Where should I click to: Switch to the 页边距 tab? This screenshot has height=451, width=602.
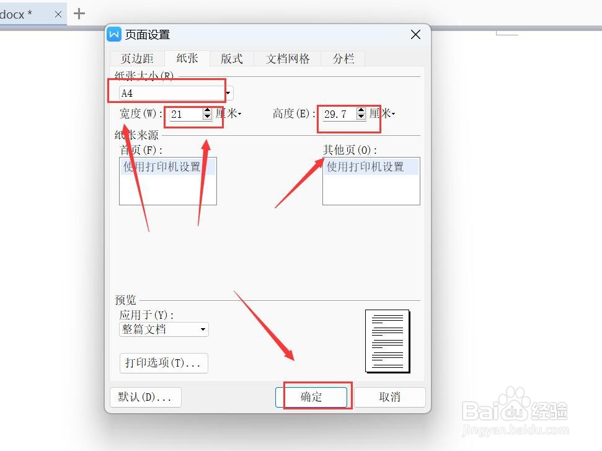tap(136, 58)
